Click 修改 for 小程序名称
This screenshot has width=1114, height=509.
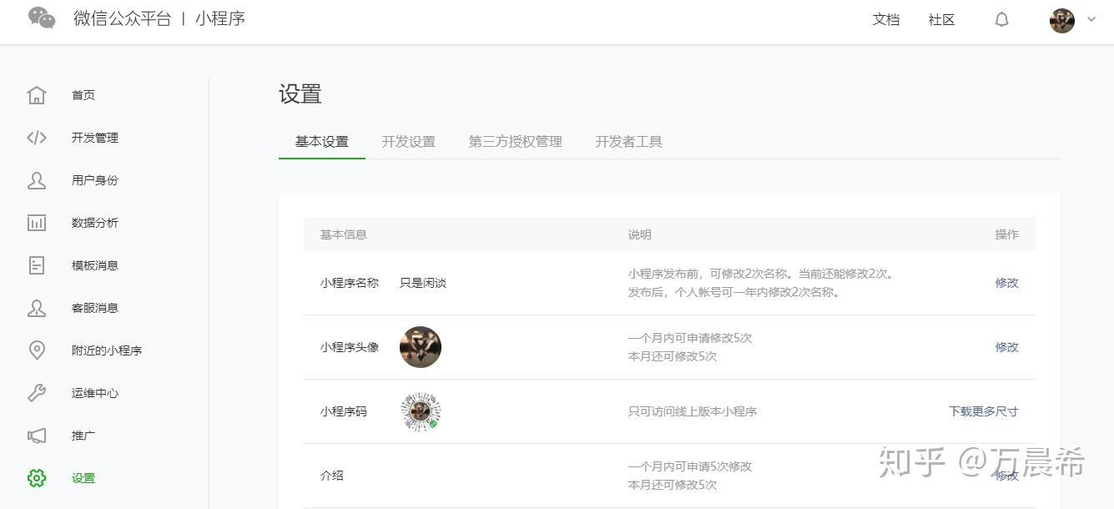pos(1006,283)
